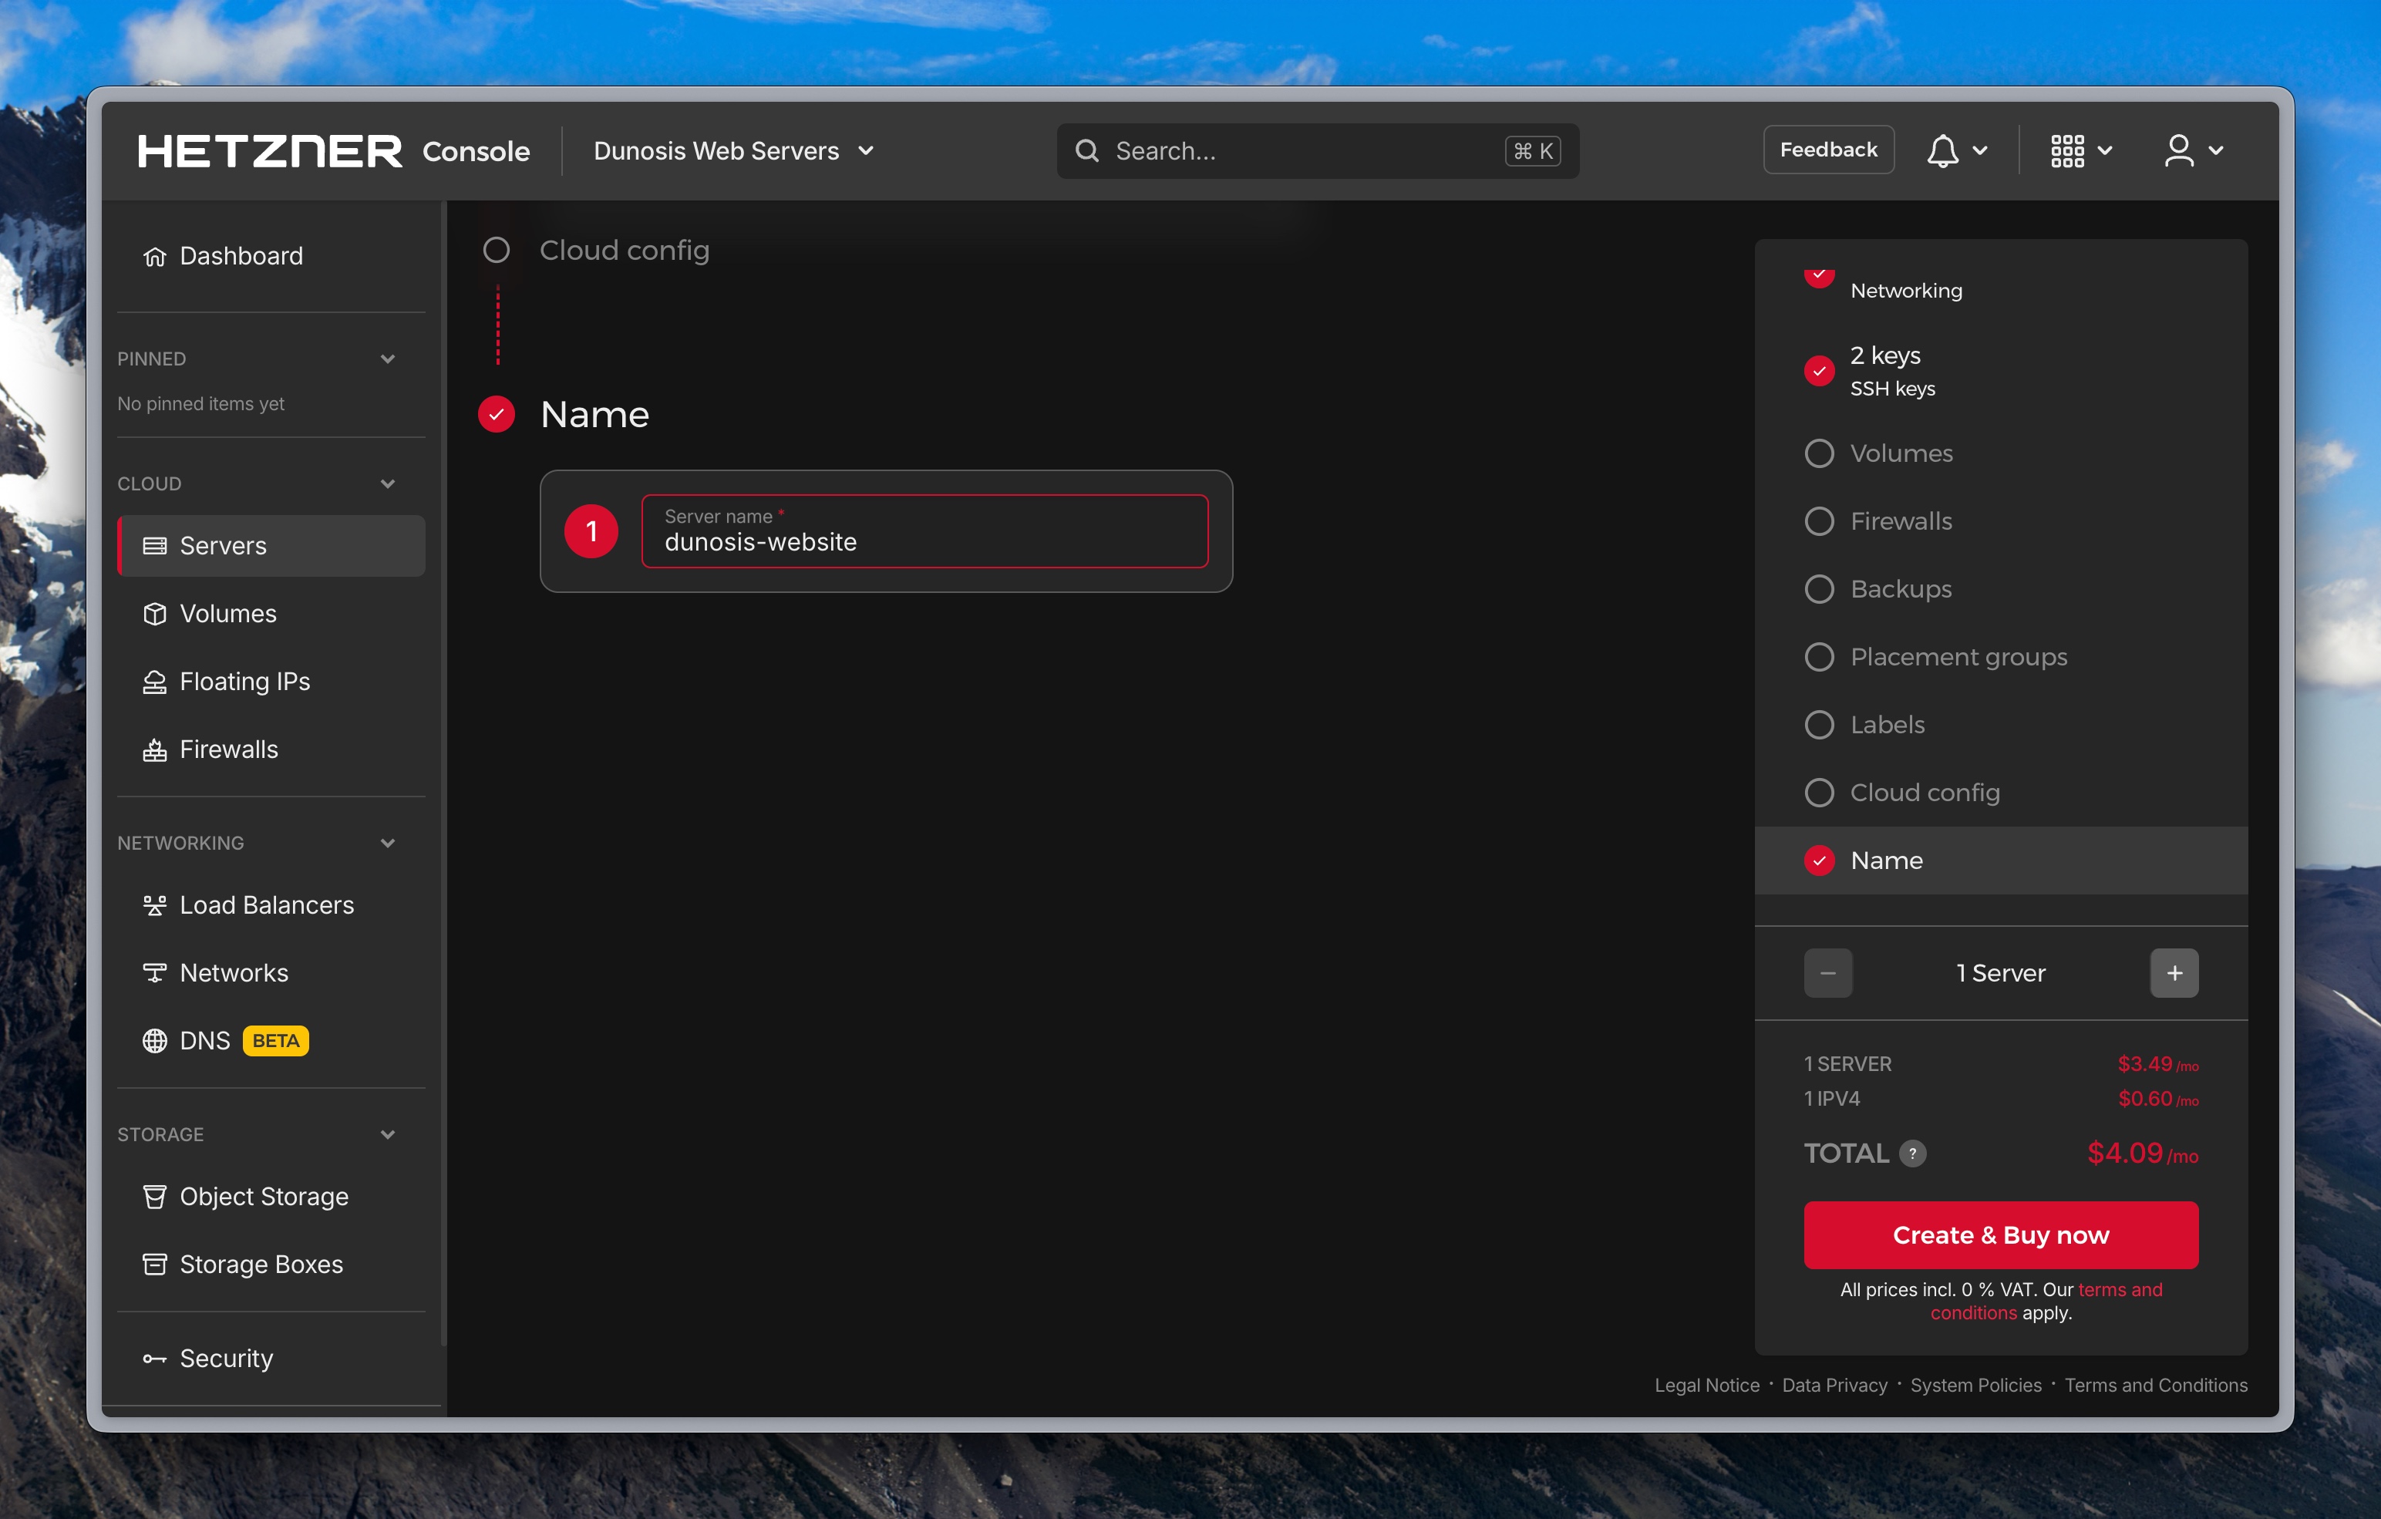Click the Dashboard home icon
This screenshot has height=1519, width=2381.
point(155,256)
